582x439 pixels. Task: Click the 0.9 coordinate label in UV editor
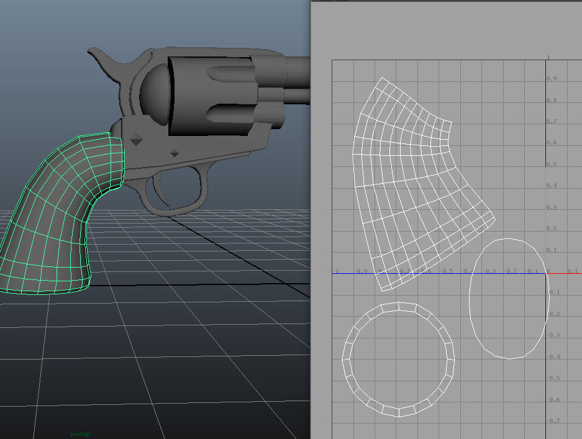pyautogui.click(x=553, y=79)
